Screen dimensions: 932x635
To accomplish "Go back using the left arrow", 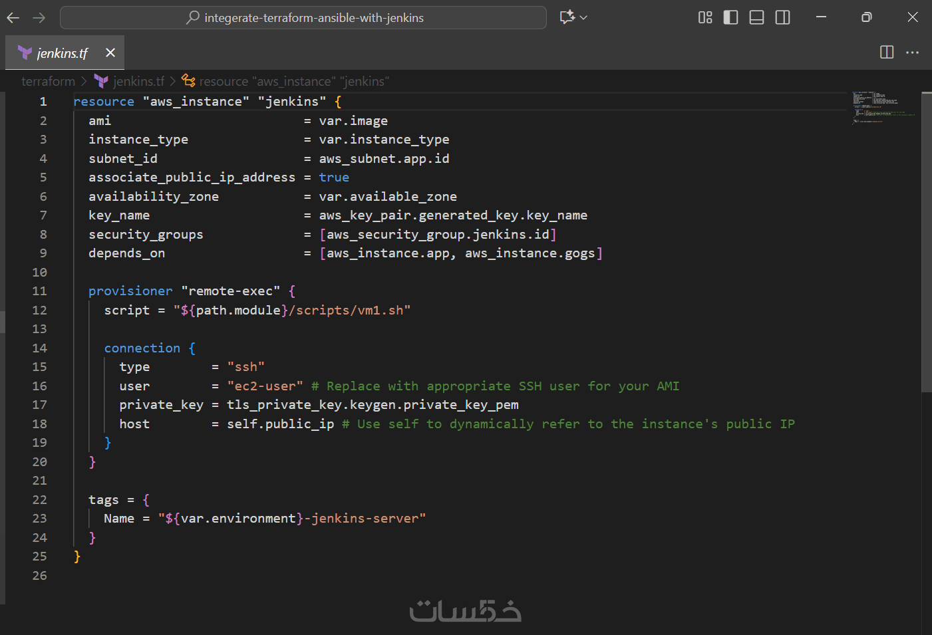I will [x=13, y=18].
